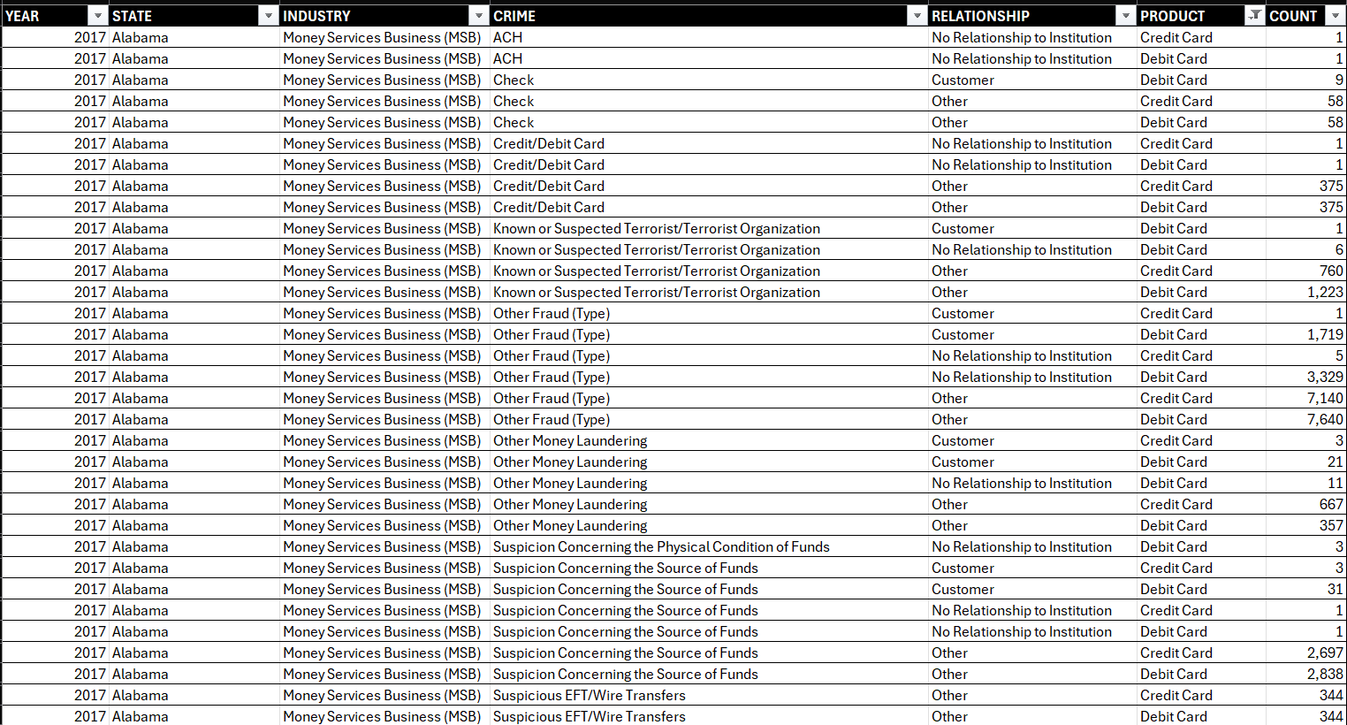Select the count cell showing 1,223
This screenshot has height=725, width=1347.
1306,292
